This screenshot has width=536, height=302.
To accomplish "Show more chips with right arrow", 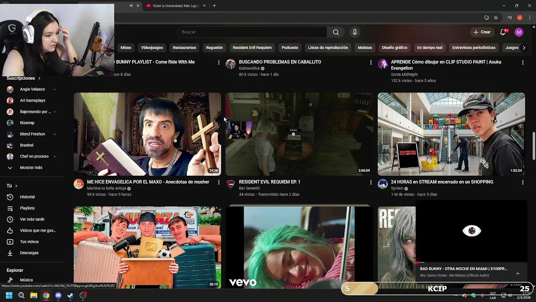I will click(523, 48).
